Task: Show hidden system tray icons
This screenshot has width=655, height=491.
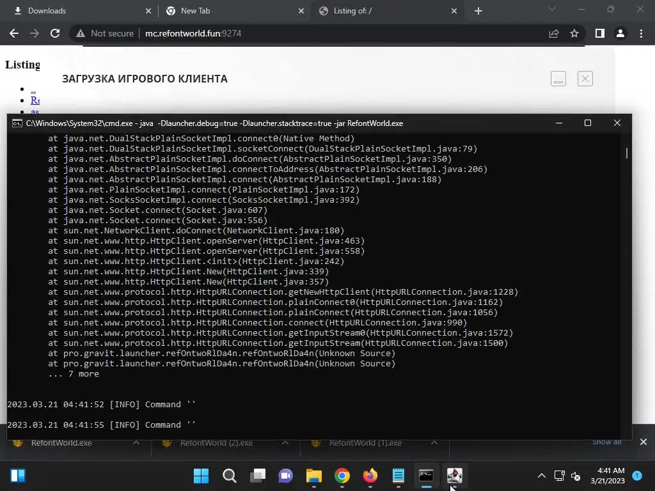Action: (x=542, y=476)
